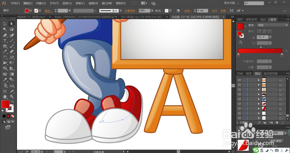Hide the bottom-most layer row
290x153 pixels.
point(239,118)
